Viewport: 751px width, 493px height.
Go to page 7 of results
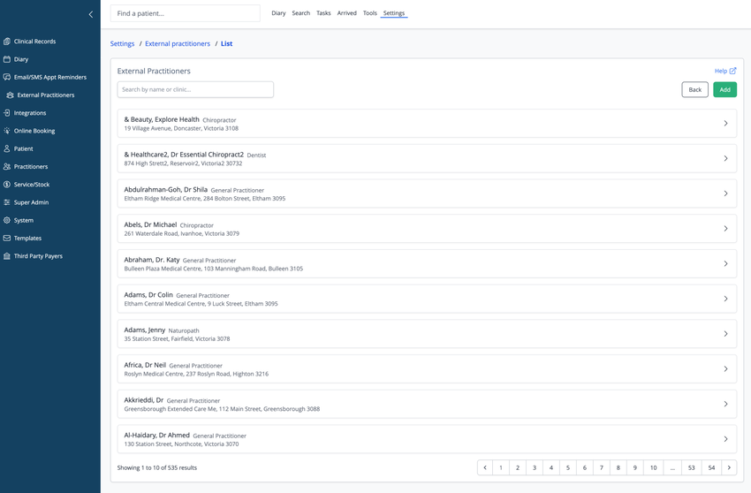[x=601, y=467]
